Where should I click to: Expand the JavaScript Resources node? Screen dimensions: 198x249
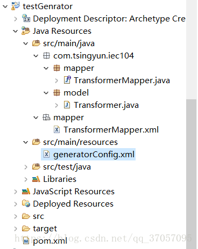pyautogui.click(x=16, y=192)
